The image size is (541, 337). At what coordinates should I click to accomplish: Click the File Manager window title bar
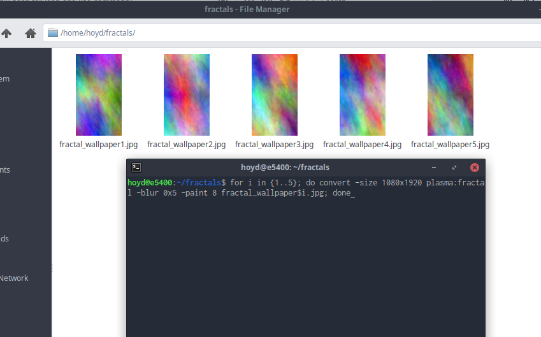pyautogui.click(x=247, y=9)
